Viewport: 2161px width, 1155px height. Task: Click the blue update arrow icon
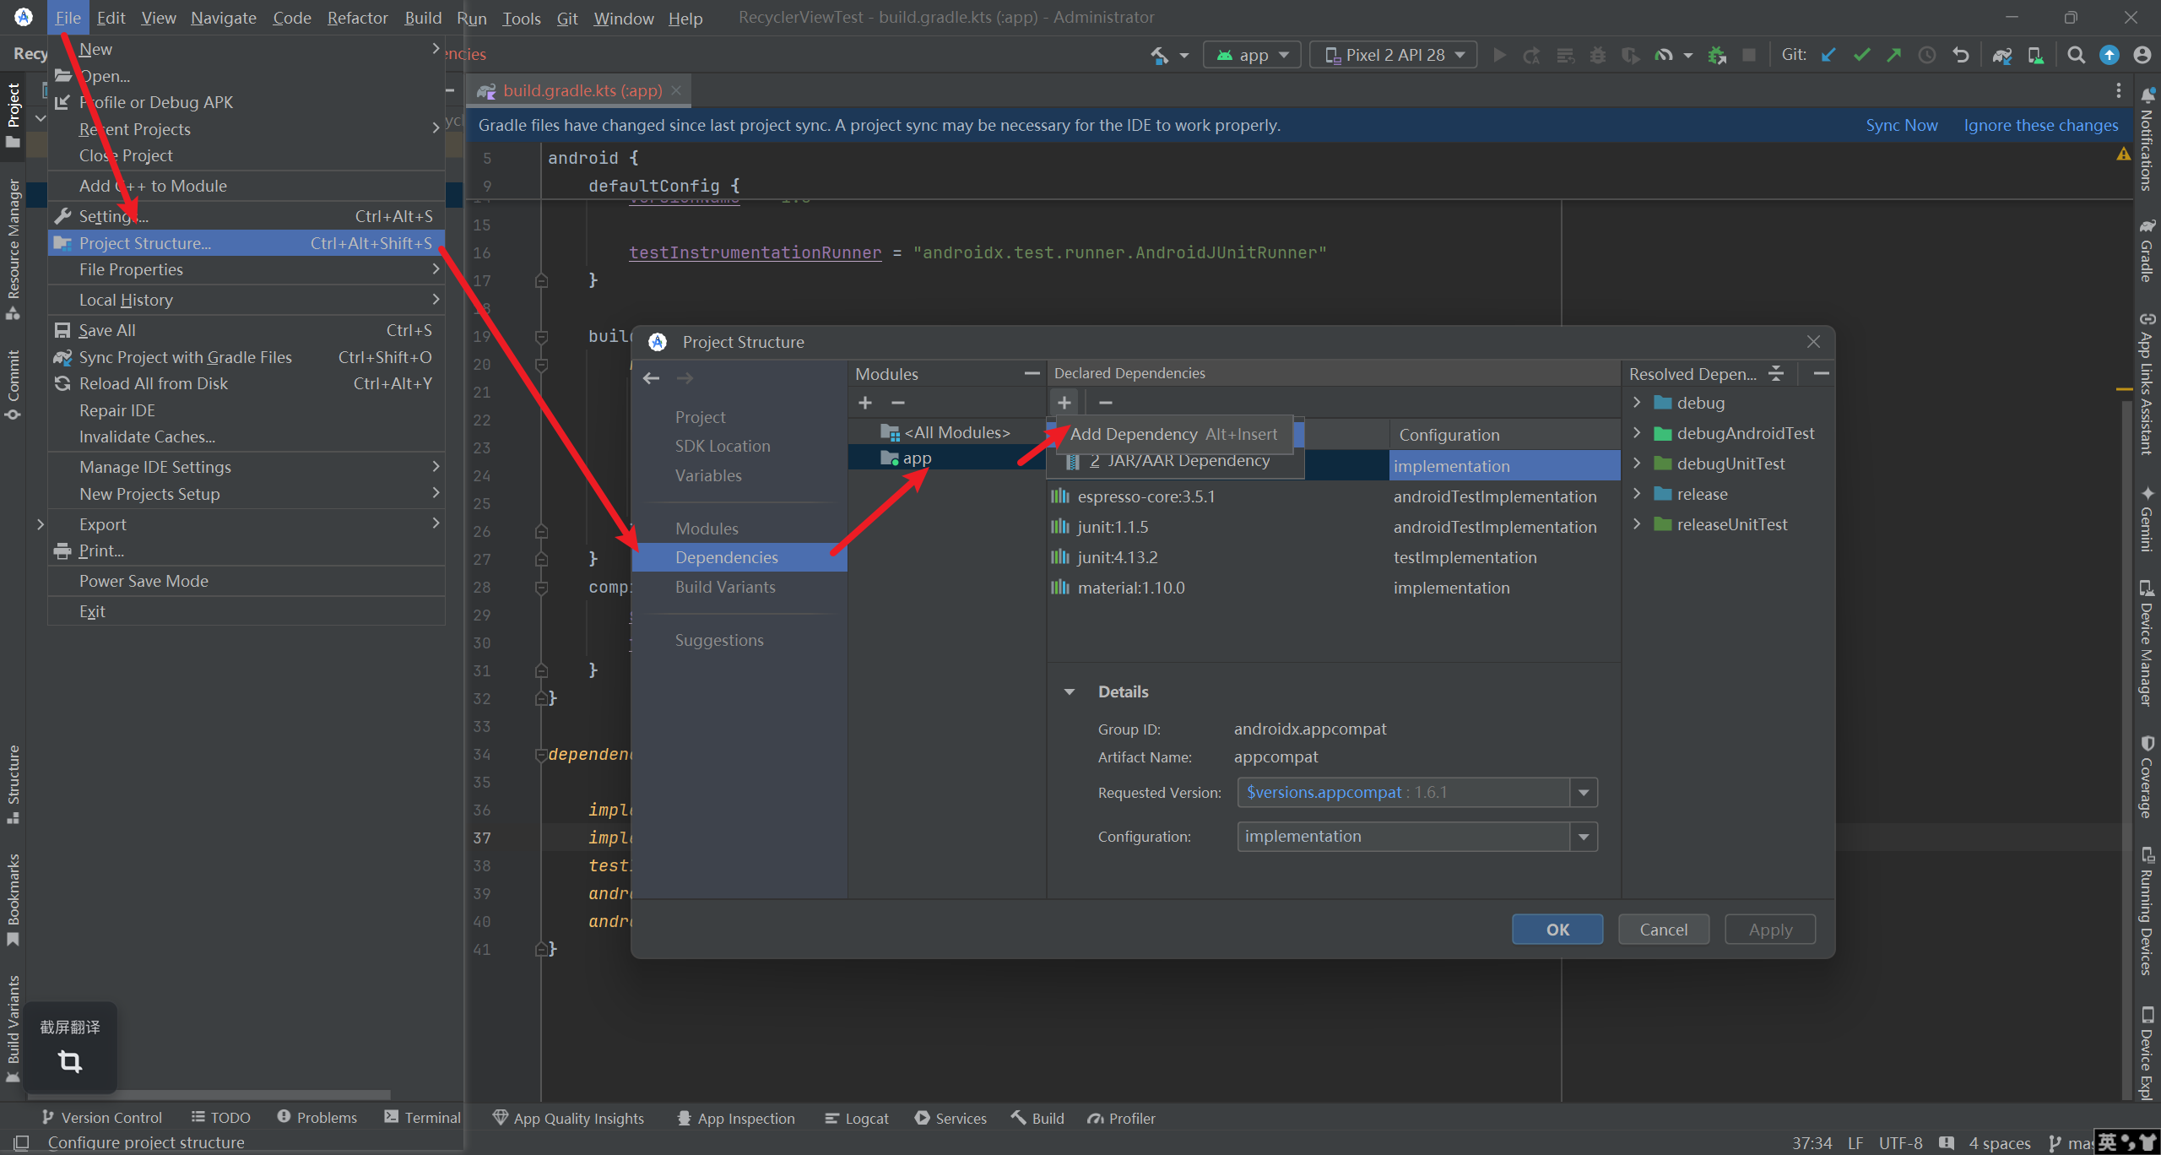[x=2110, y=56]
